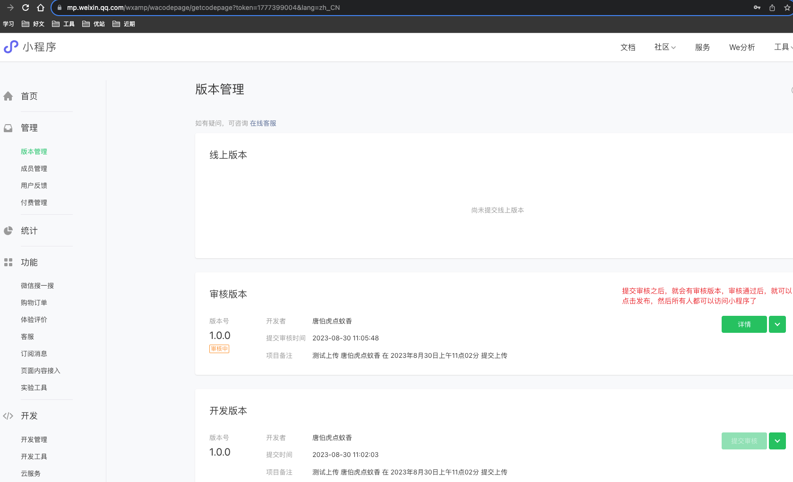
Task: Select 用户反馈 in the sidebar
Action: [x=34, y=186]
